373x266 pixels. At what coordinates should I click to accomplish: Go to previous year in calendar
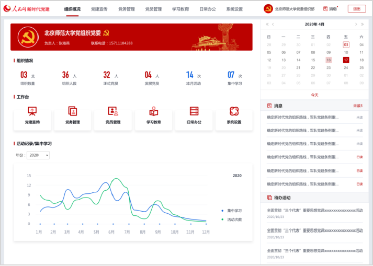(x=267, y=24)
